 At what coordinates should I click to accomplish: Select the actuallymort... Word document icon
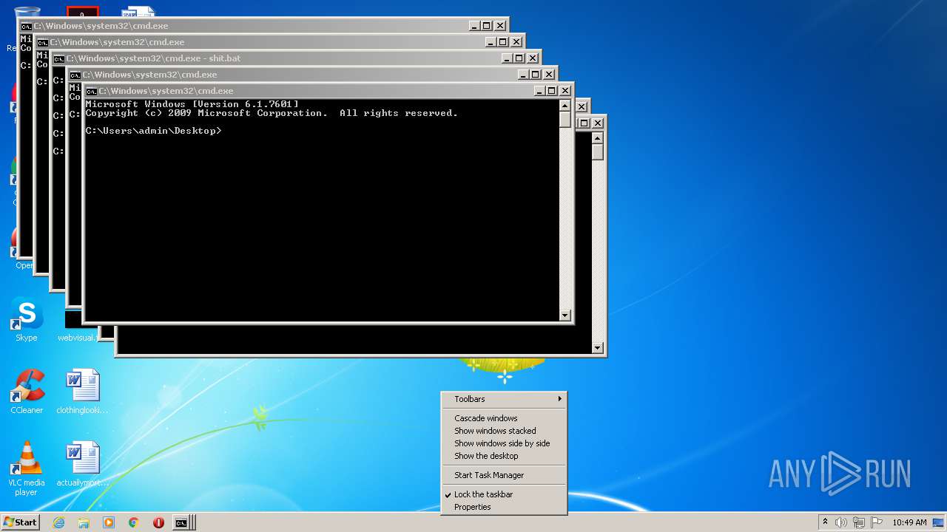(x=82, y=464)
